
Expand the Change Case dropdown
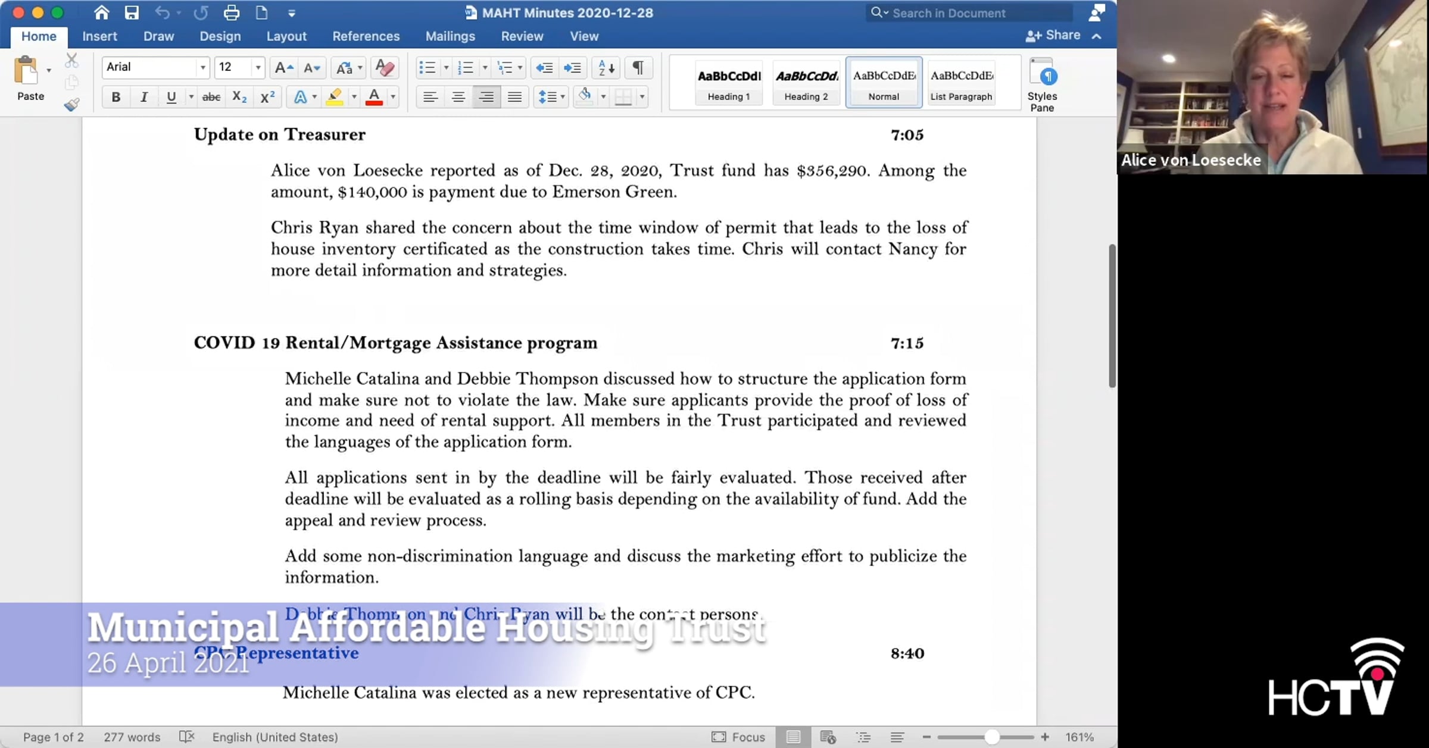(360, 68)
